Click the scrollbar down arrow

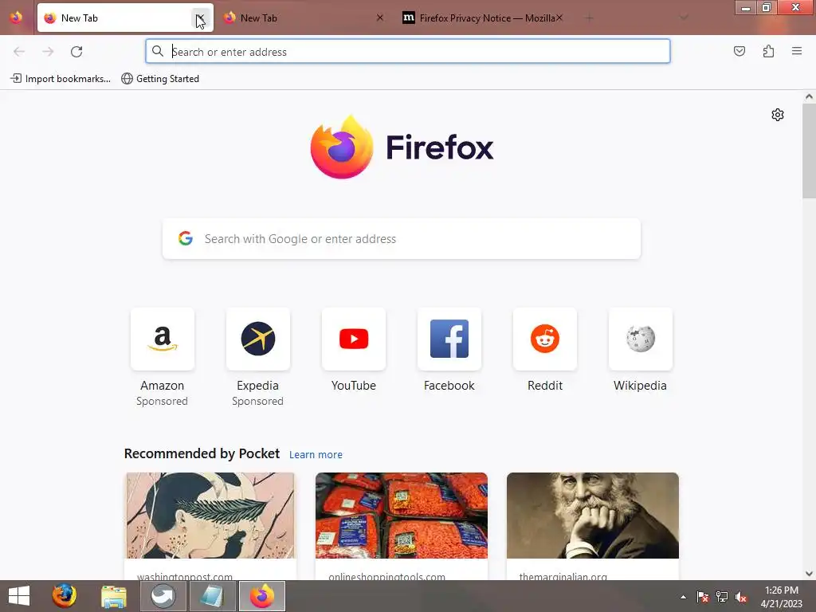tap(809, 574)
